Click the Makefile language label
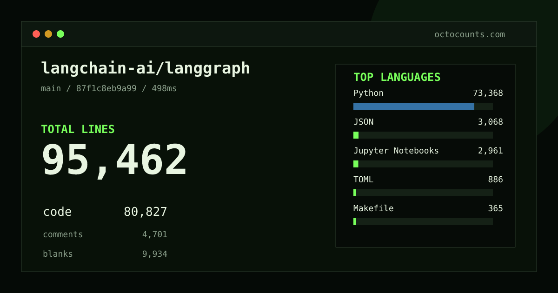Image resolution: width=558 pixels, height=293 pixels. tap(373, 208)
